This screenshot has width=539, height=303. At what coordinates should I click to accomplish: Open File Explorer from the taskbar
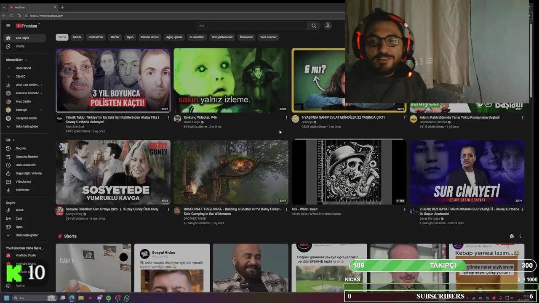click(x=81, y=298)
